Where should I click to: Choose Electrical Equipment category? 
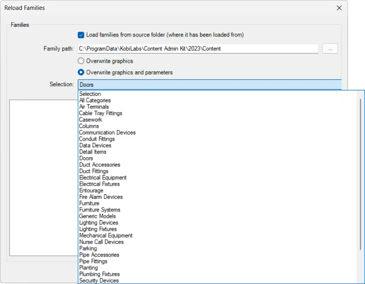pyautogui.click(x=102, y=177)
